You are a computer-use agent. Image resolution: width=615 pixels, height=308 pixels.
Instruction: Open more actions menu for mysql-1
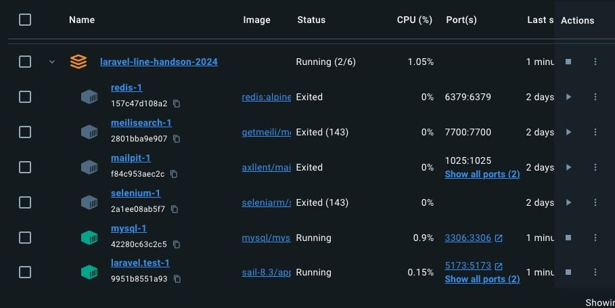coord(595,238)
